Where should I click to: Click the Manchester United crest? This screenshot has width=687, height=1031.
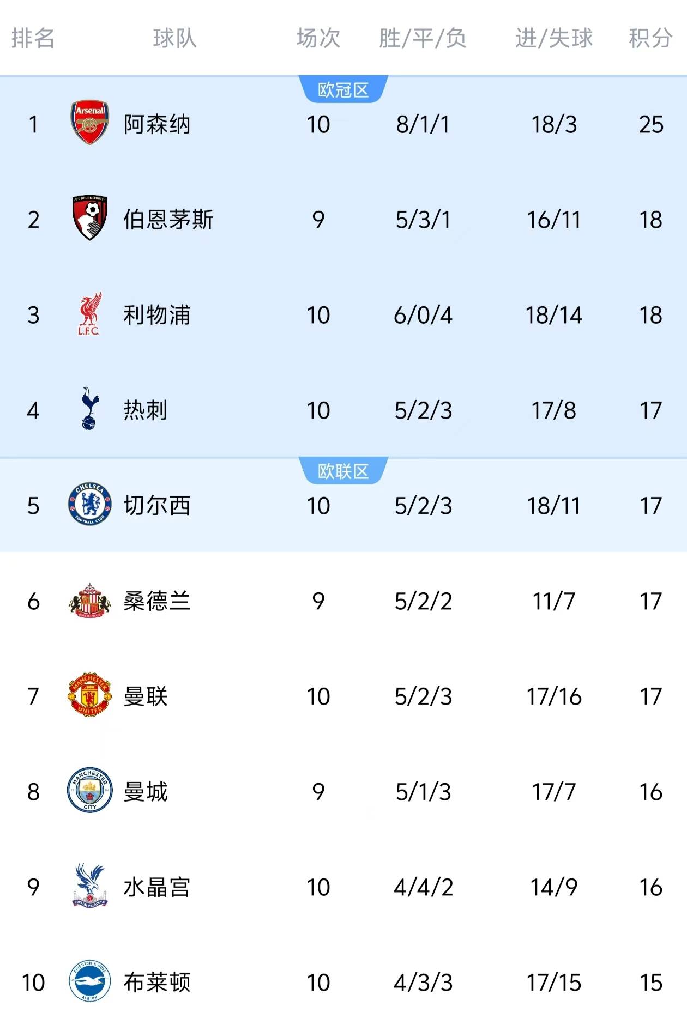(x=89, y=695)
